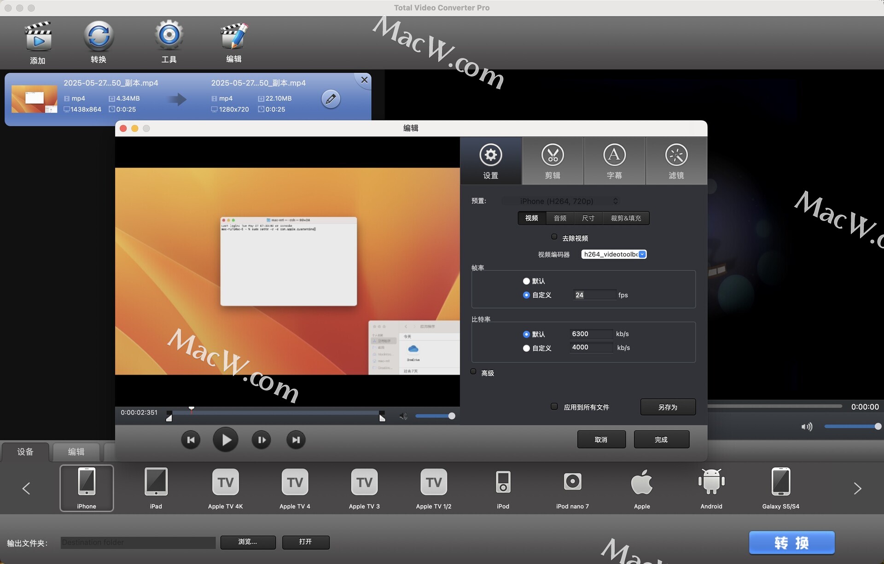Viewport: 884px width, 564px height.
Task: Select the Apple TV 1/2 preset
Action: point(434,488)
